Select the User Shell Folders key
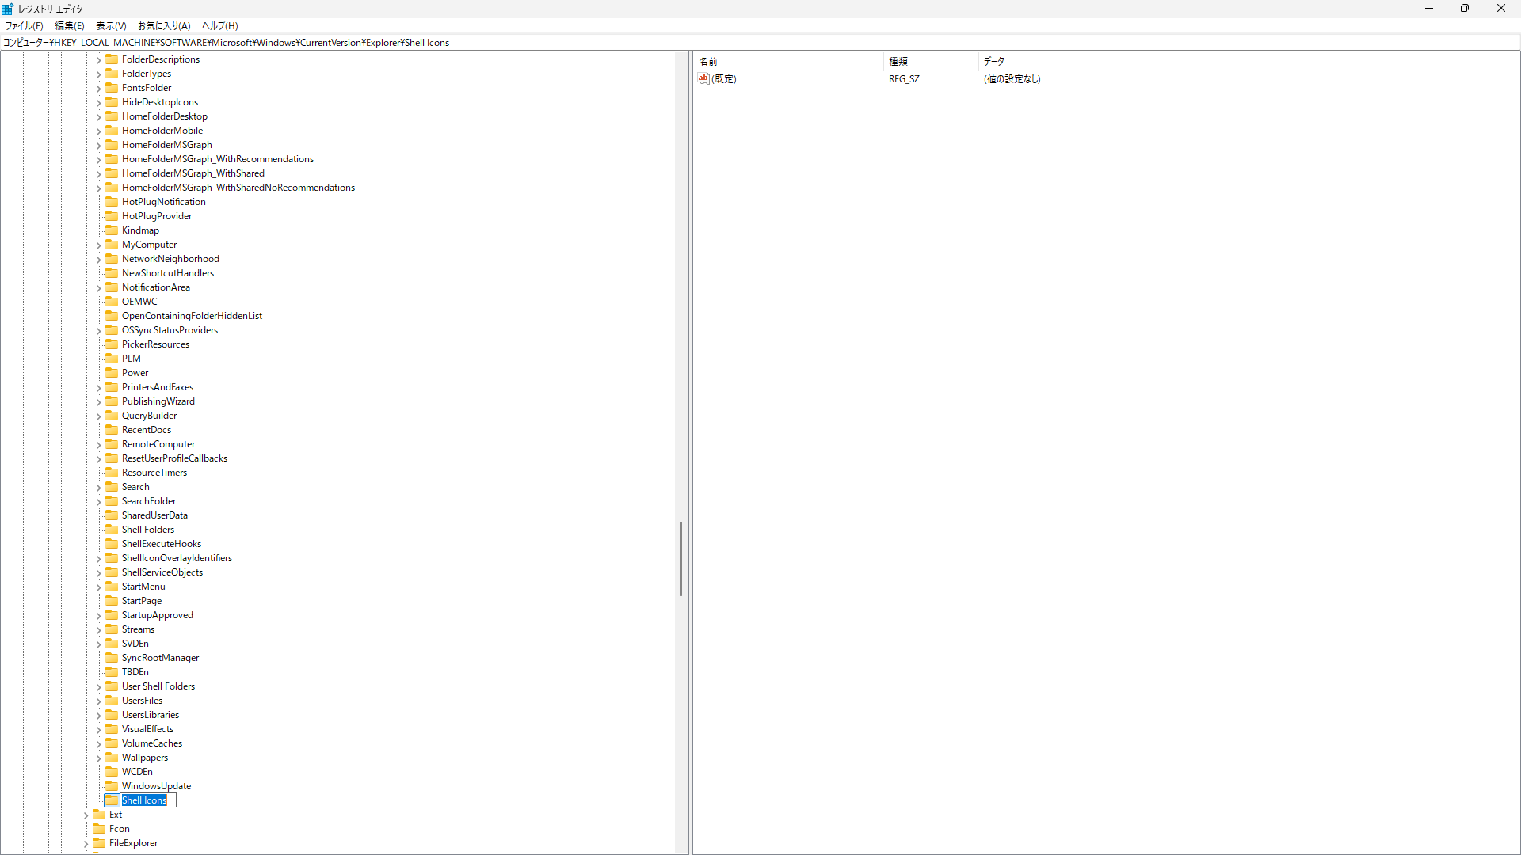This screenshot has width=1521, height=855. pyautogui.click(x=158, y=686)
